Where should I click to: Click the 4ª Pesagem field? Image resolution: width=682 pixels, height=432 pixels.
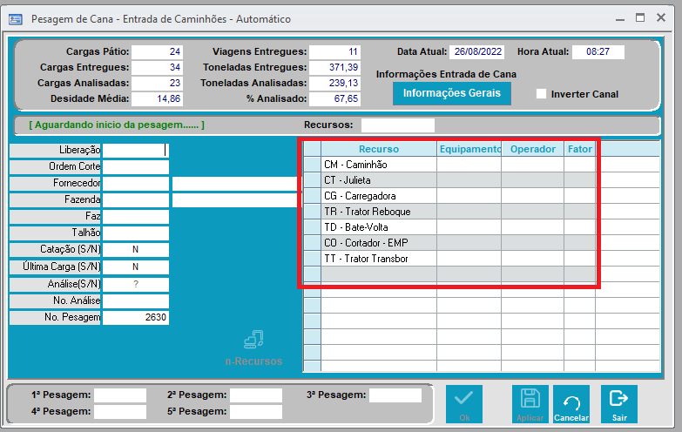(x=120, y=412)
